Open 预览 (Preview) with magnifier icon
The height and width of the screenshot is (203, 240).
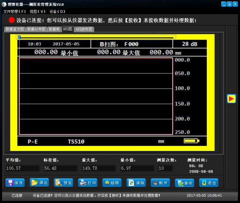coord(64,183)
